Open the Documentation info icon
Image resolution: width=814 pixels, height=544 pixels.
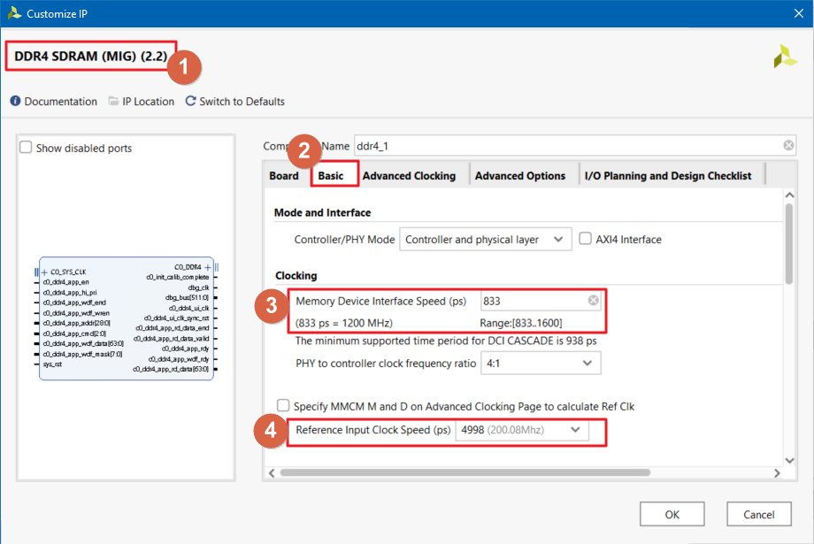15,101
